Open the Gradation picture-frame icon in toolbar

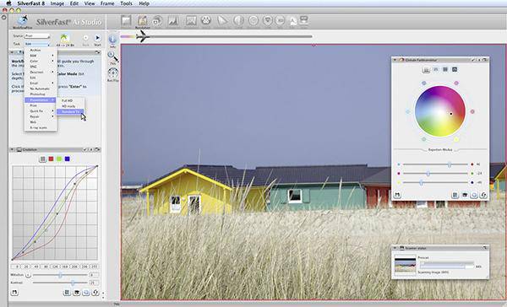point(191,21)
